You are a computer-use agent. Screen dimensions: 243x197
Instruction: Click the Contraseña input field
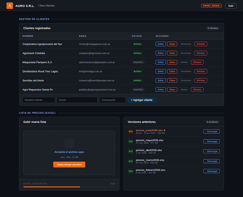point(113,100)
